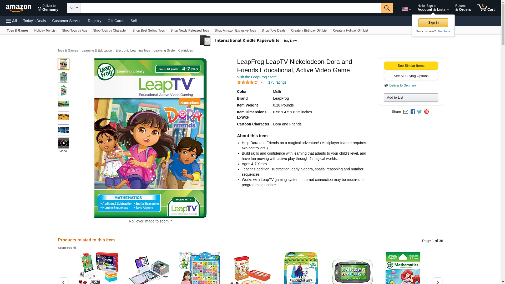Select the second product image thumbnail
Viewport: 505px width, 284px height.
[64, 77]
